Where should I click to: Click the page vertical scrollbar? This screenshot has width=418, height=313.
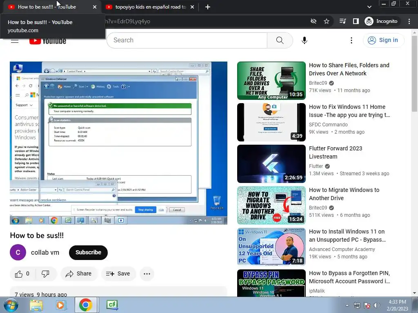click(x=415, y=75)
